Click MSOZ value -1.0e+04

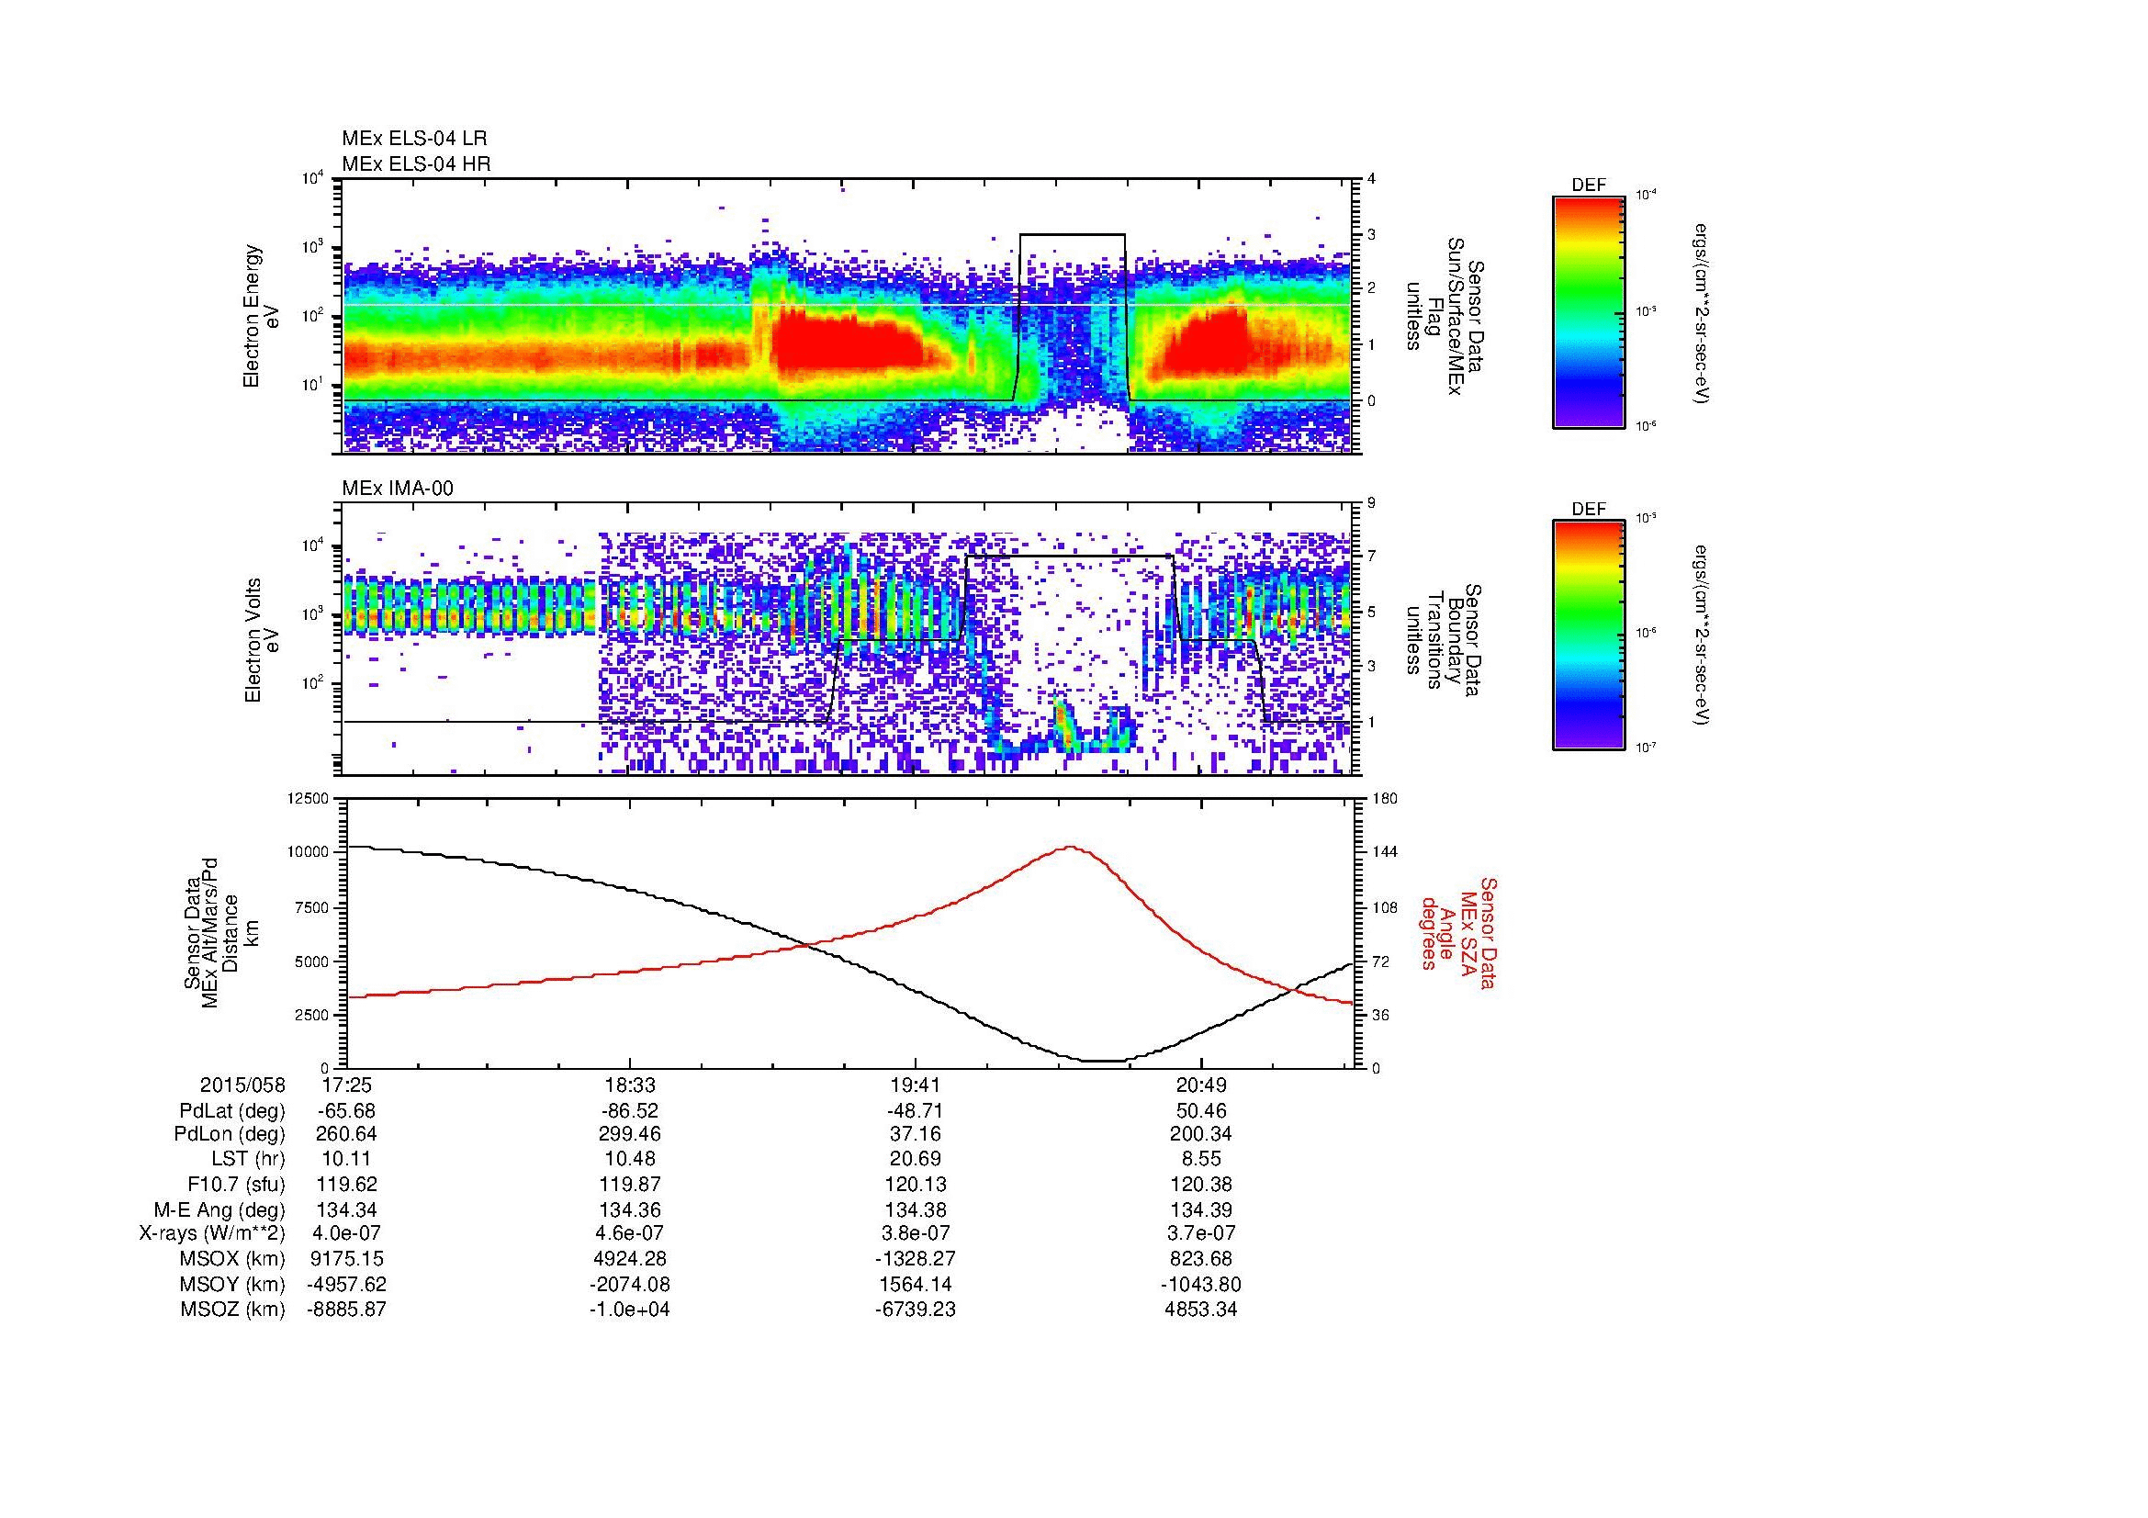(630, 1310)
